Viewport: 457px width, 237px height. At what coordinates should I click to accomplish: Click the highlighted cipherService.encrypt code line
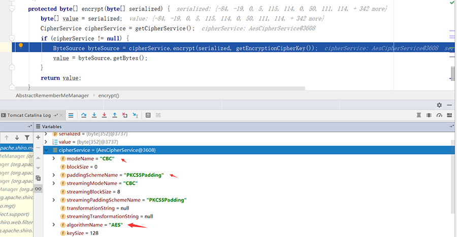coord(233,48)
